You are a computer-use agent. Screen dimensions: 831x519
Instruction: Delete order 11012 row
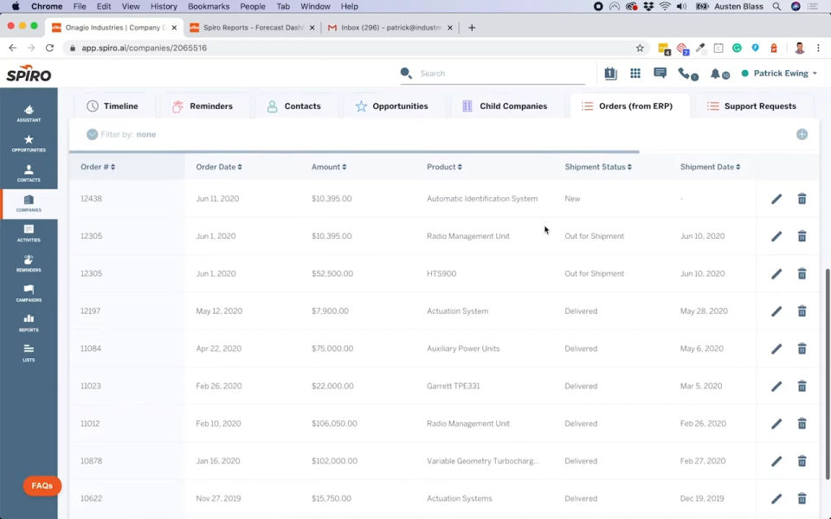click(x=802, y=424)
